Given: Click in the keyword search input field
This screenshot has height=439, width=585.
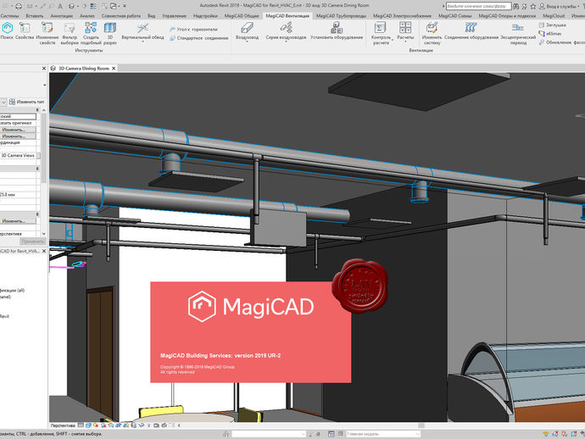Looking at the screenshot, I should [478, 6].
